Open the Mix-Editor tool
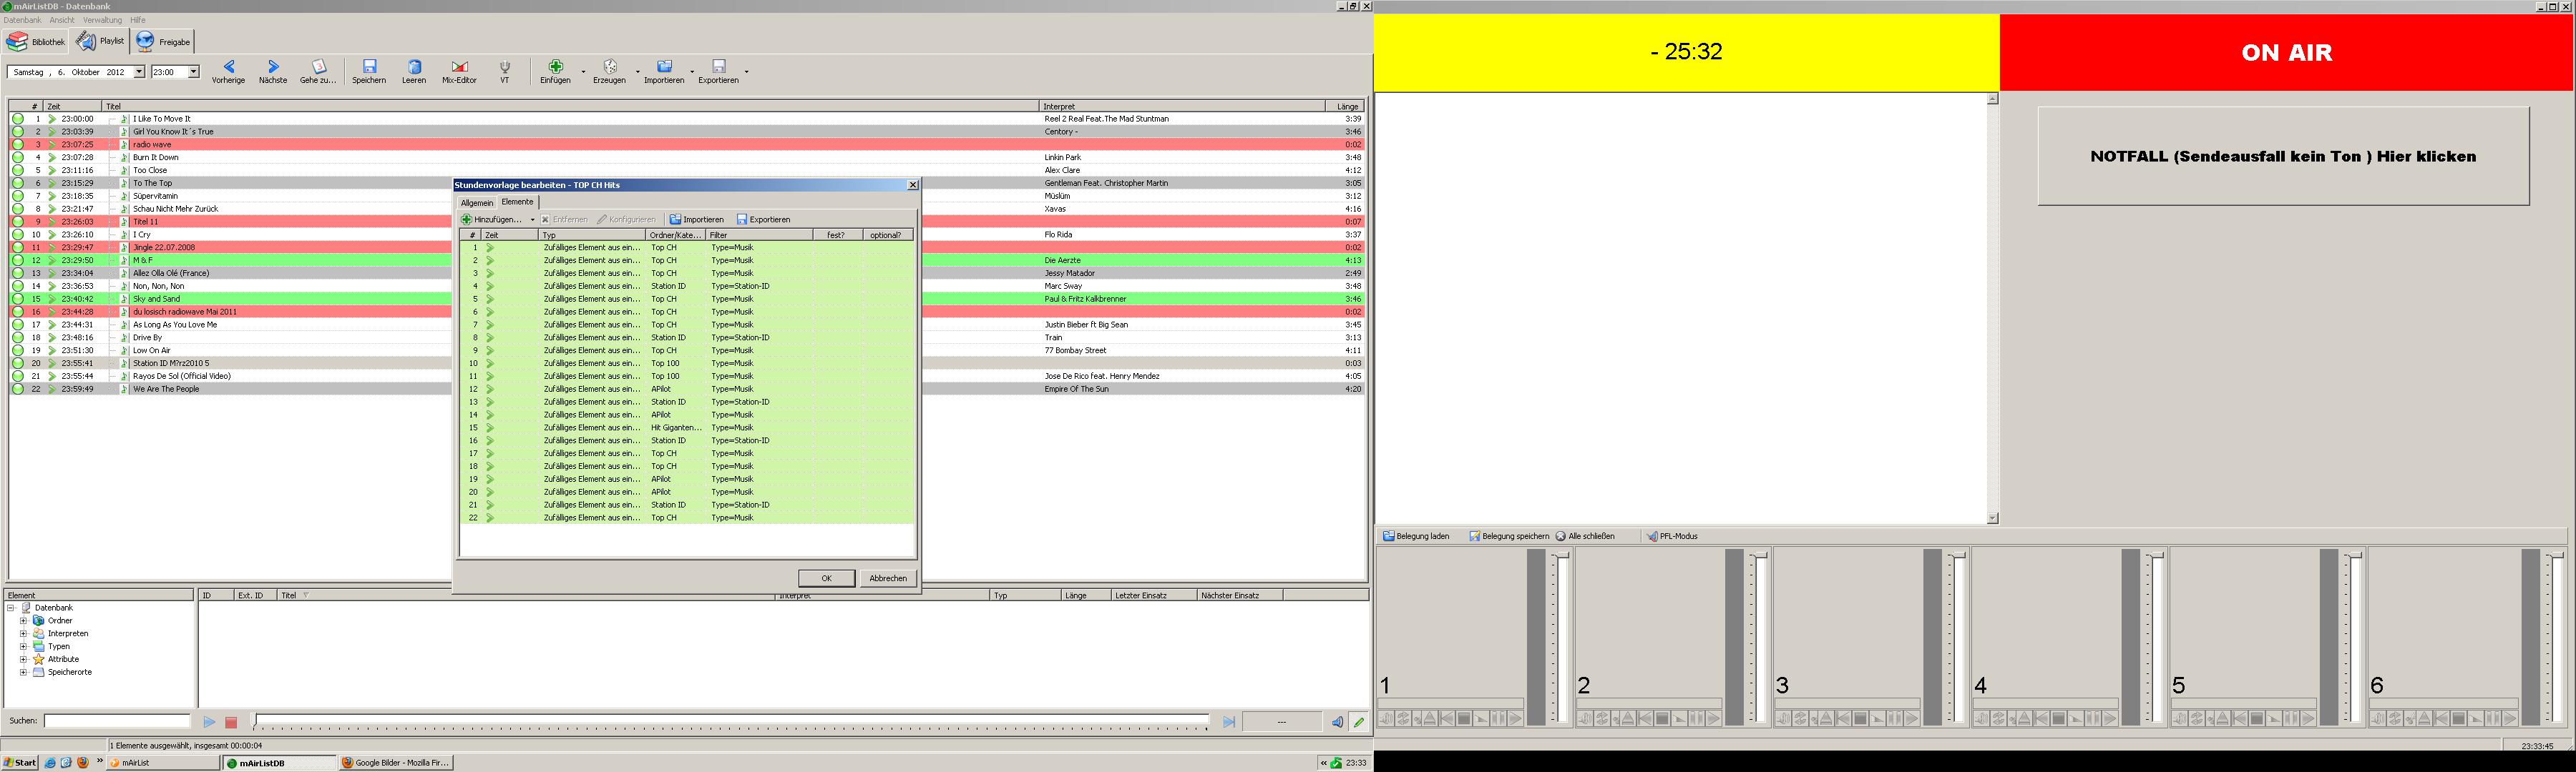Image resolution: width=2576 pixels, height=772 pixels. point(459,70)
